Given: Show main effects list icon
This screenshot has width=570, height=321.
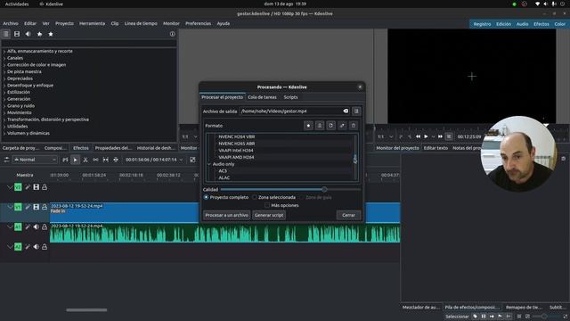Looking at the screenshot, I should (6, 34).
